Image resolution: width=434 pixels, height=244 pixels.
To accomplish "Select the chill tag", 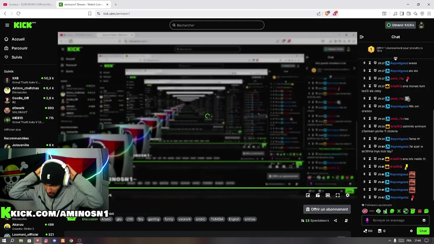I will 130,219.
